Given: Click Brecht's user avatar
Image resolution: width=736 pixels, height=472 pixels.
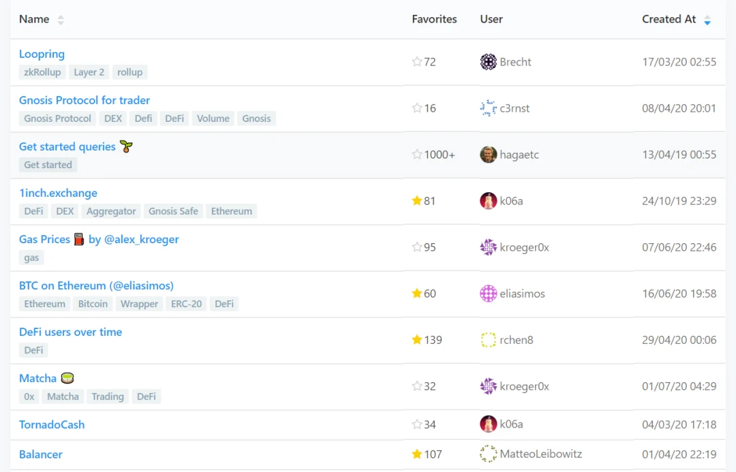Looking at the screenshot, I should (x=488, y=62).
